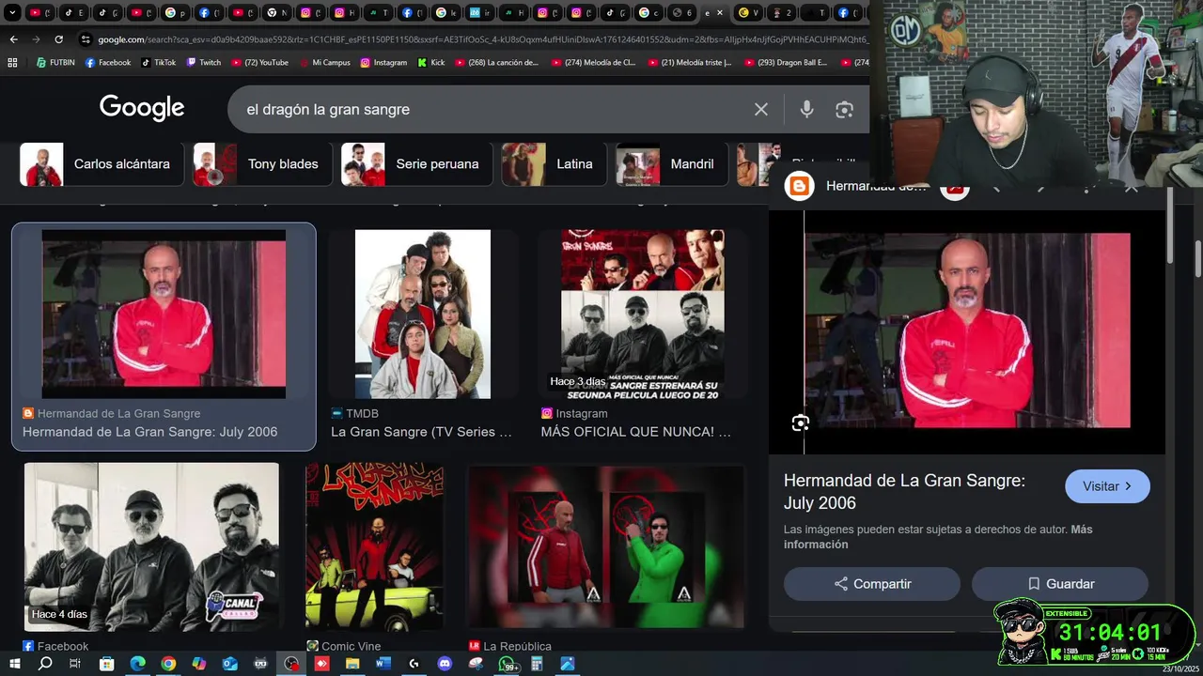Image resolution: width=1203 pixels, height=676 pixels.
Task: Switch to the Google tab labeled p
Action: (176, 13)
